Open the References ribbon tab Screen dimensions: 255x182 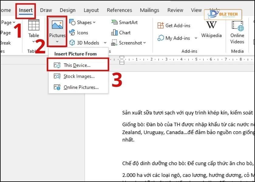pyautogui.click(x=119, y=10)
